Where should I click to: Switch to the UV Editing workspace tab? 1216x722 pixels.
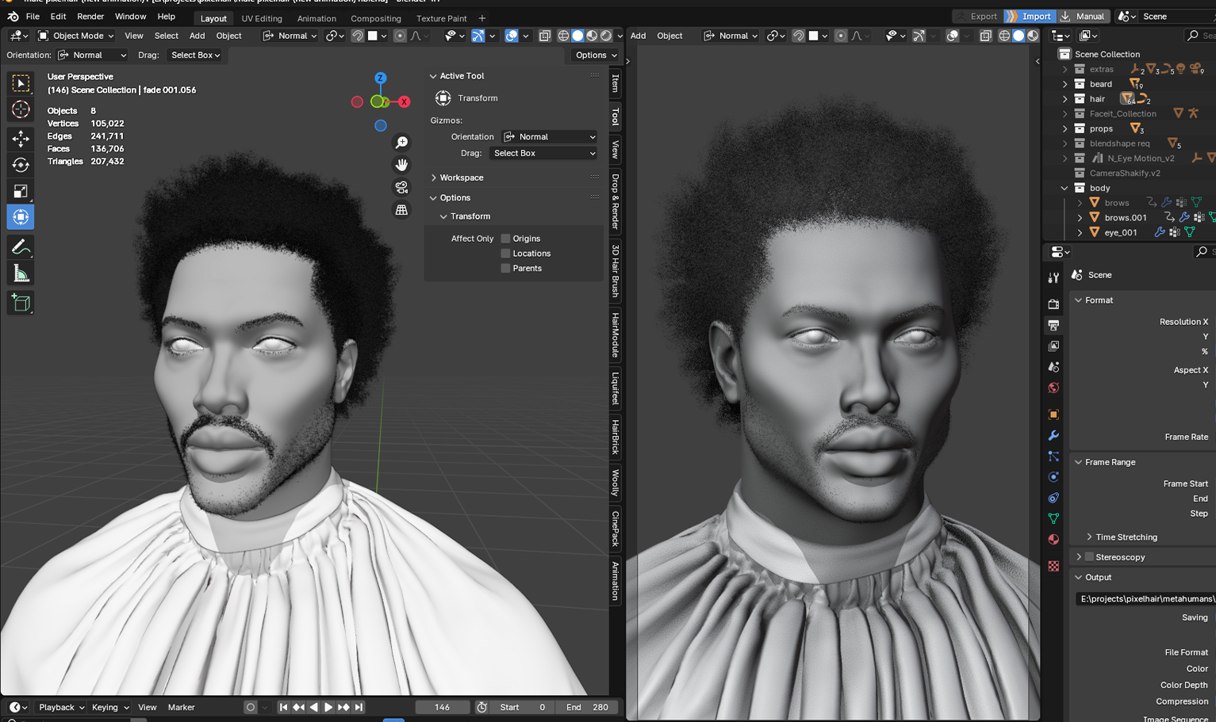[x=262, y=18]
